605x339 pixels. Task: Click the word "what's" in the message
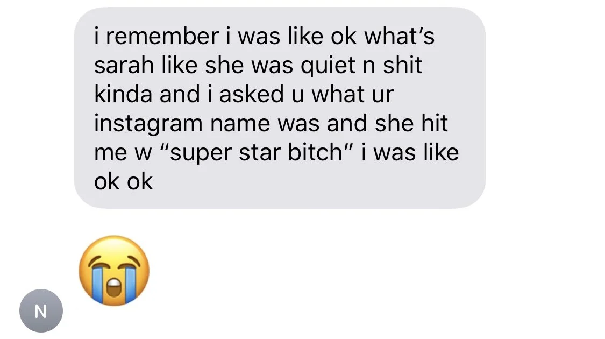click(400, 36)
